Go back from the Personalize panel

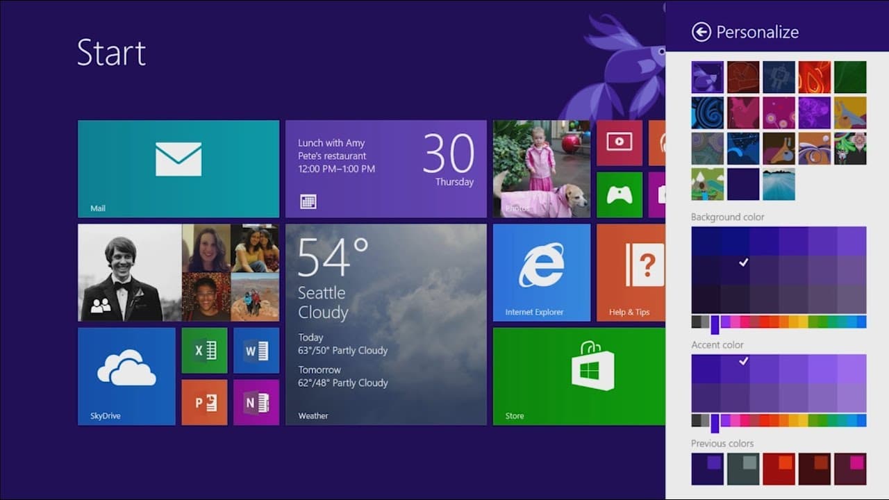coord(701,32)
